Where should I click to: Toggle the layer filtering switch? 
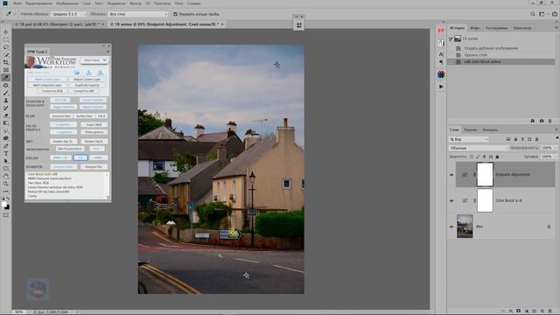click(556, 138)
